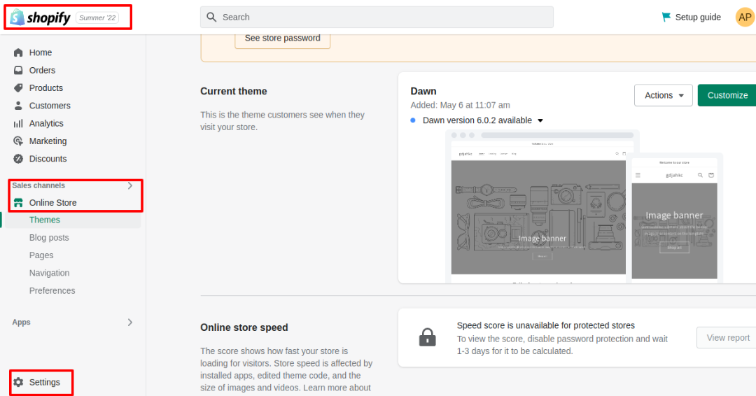Open Discounts in sidebar
This screenshot has width=756, height=396.
[x=48, y=159]
